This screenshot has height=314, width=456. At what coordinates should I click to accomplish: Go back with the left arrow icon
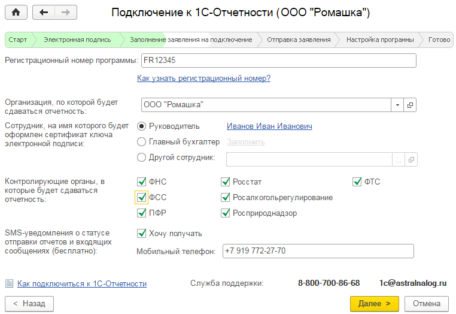click(44, 13)
